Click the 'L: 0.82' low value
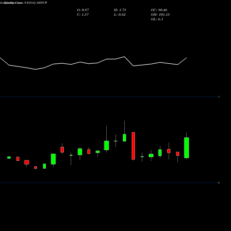The image size is (231, 231). (x=120, y=15)
